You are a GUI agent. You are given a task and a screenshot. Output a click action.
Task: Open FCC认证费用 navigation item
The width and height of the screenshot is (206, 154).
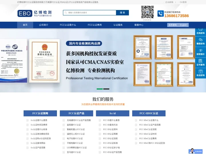tap(95, 25)
